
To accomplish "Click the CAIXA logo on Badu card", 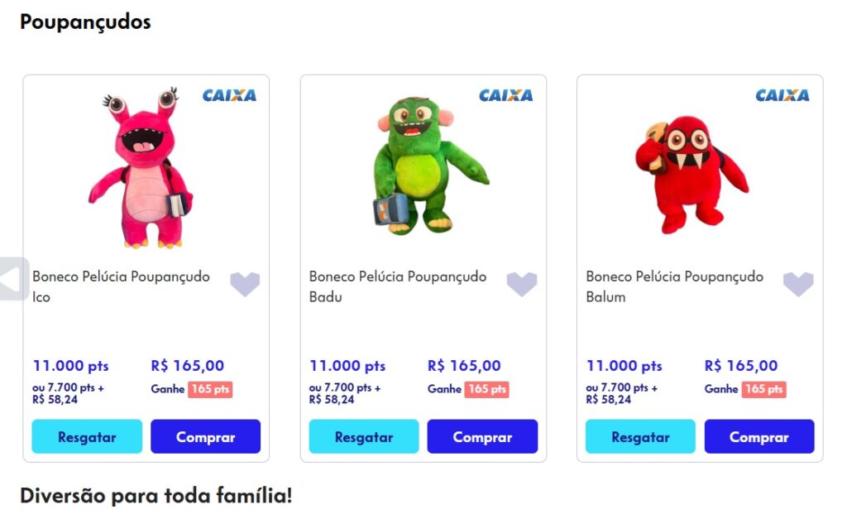I will [x=506, y=95].
